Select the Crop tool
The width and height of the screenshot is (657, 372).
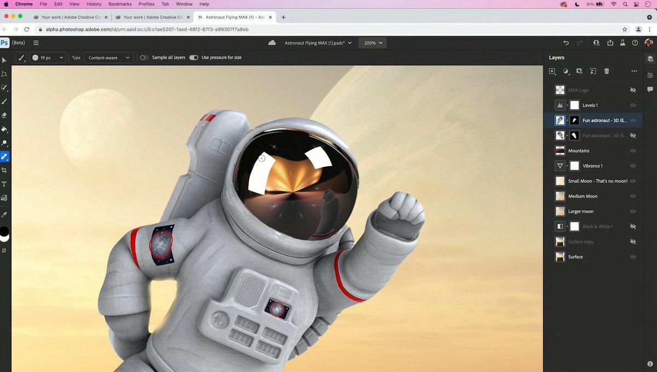[x=4, y=170]
